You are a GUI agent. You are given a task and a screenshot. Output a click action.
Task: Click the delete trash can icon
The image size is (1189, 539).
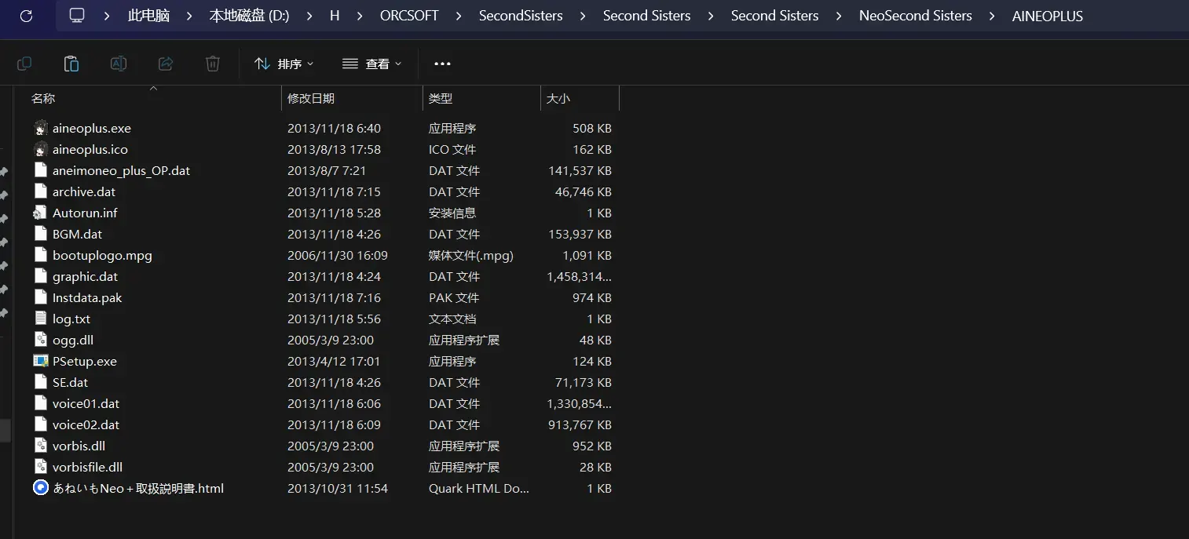point(213,64)
